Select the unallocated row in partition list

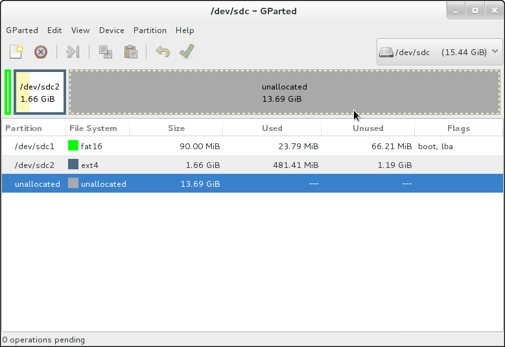tap(253, 184)
